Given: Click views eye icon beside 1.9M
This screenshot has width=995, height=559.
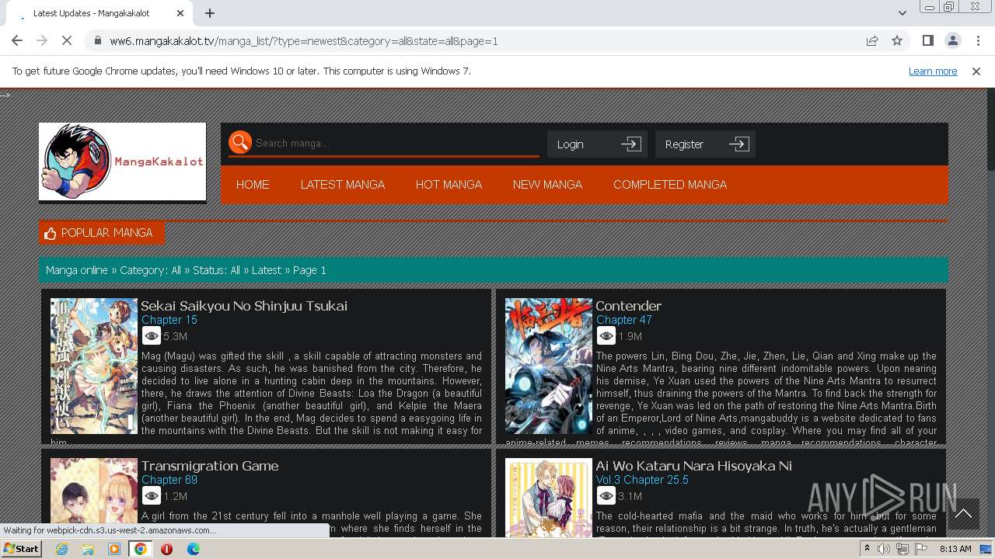Looking at the screenshot, I should [x=606, y=336].
